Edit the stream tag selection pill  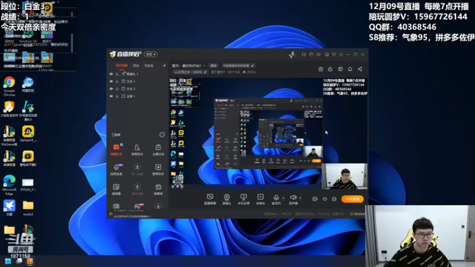click(x=239, y=66)
